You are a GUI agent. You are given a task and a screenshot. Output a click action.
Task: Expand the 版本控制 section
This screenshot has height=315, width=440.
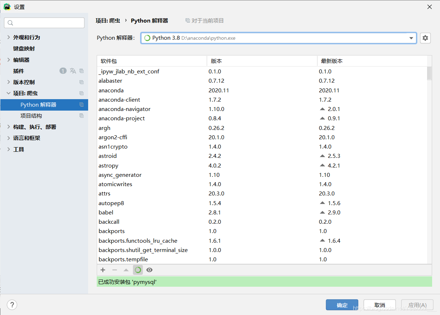click(x=9, y=82)
